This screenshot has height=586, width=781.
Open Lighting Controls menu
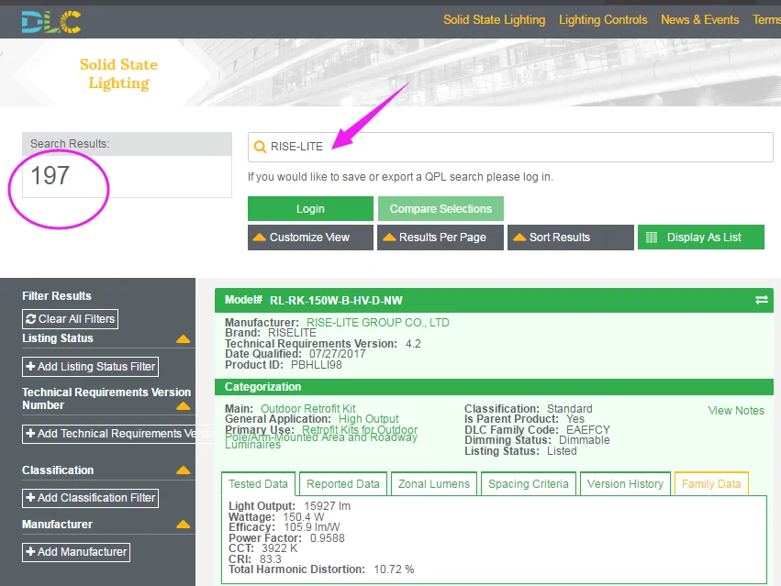603,20
